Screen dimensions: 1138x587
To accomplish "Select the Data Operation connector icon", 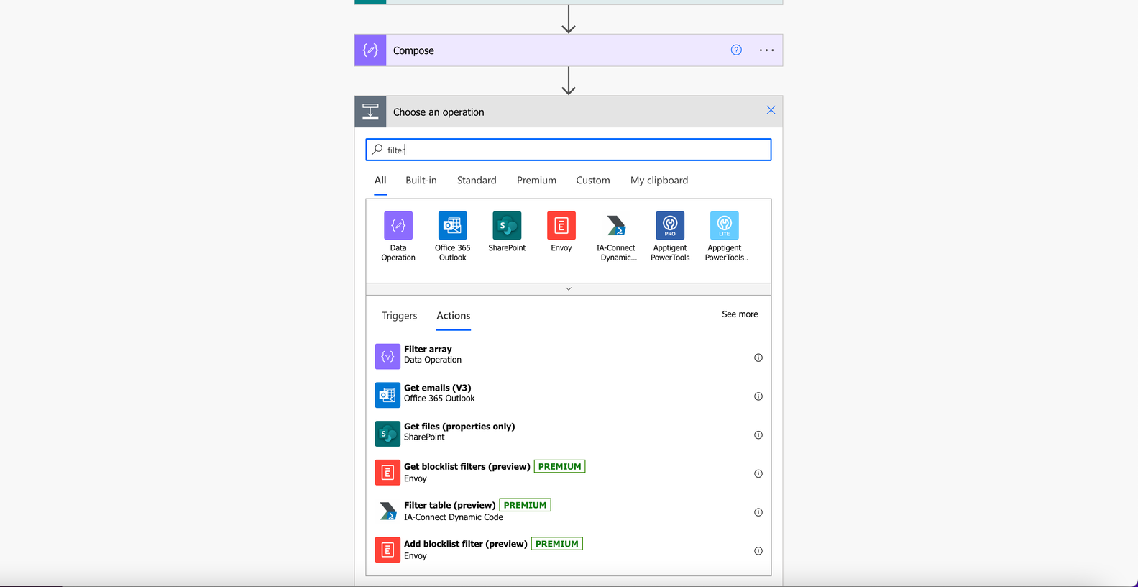I will coord(398,225).
